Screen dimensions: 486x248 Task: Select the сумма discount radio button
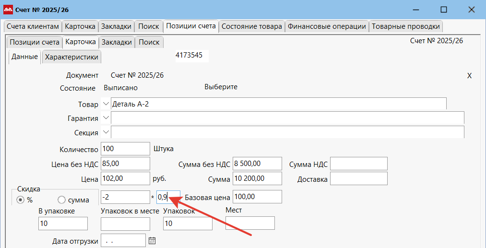tap(61, 200)
